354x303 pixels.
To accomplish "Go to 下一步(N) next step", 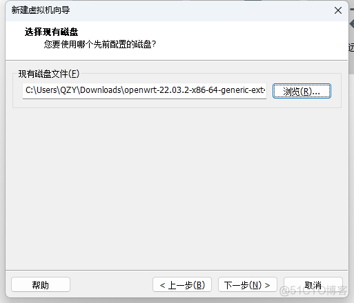I will tap(248, 284).
